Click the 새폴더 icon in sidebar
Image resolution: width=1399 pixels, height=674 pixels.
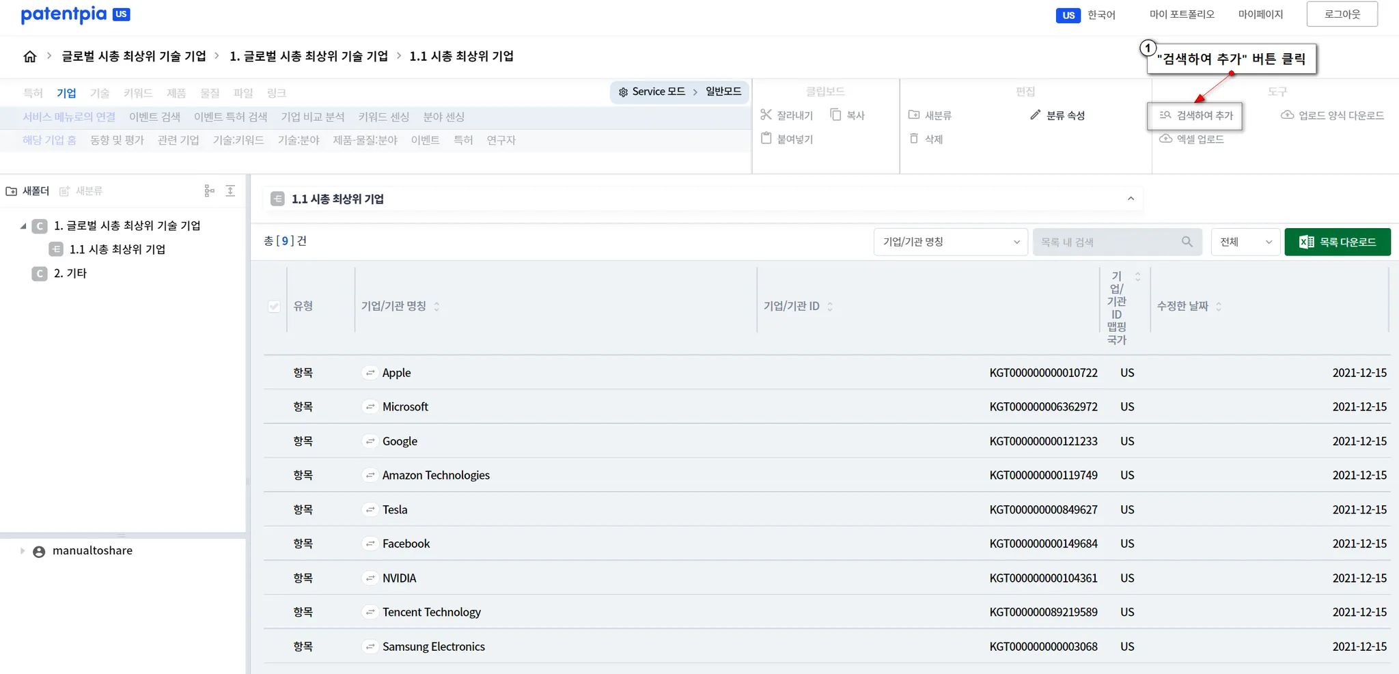click(12, 191)
